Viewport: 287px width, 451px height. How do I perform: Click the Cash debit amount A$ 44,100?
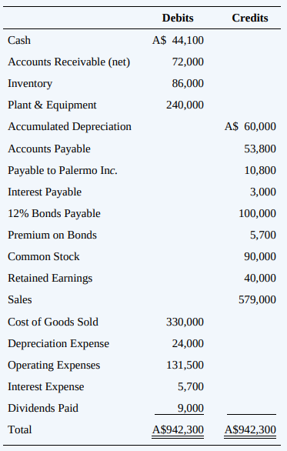[x=178, y=40]
